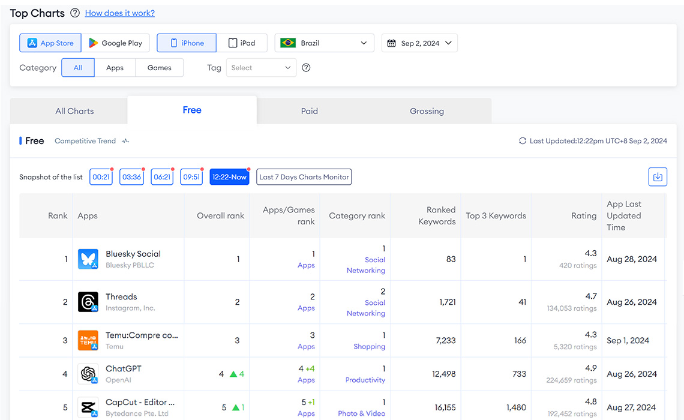This screenshot has width=684, height=420.
Task: Click the Threads app icon
Action: (x=88, y=302)
